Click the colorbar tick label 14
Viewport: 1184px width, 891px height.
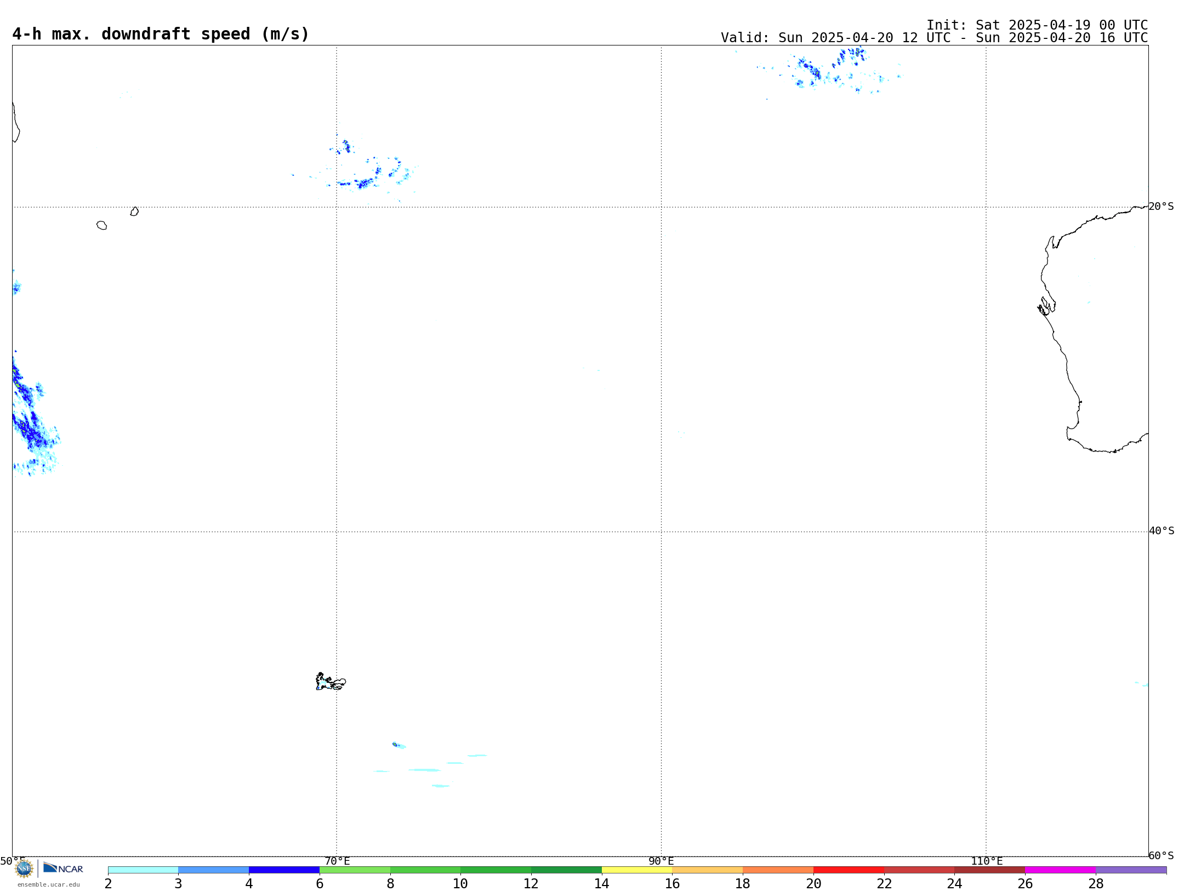[x=602, y=884]
